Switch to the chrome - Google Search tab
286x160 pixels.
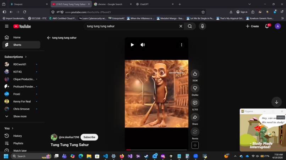tap(112, 4)
